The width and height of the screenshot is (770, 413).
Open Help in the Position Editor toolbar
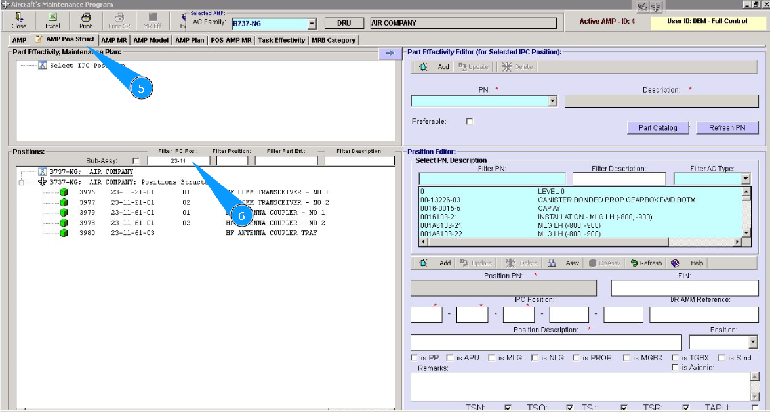687,263
